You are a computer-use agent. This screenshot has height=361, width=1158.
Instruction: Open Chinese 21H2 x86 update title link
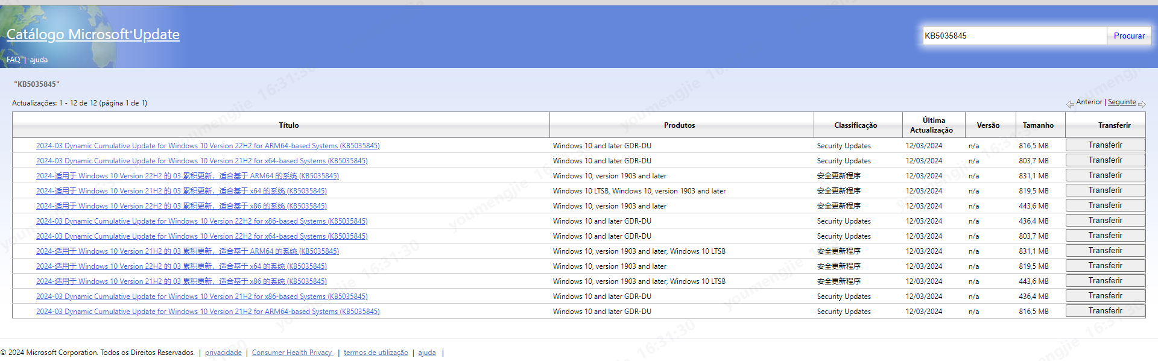182,281
